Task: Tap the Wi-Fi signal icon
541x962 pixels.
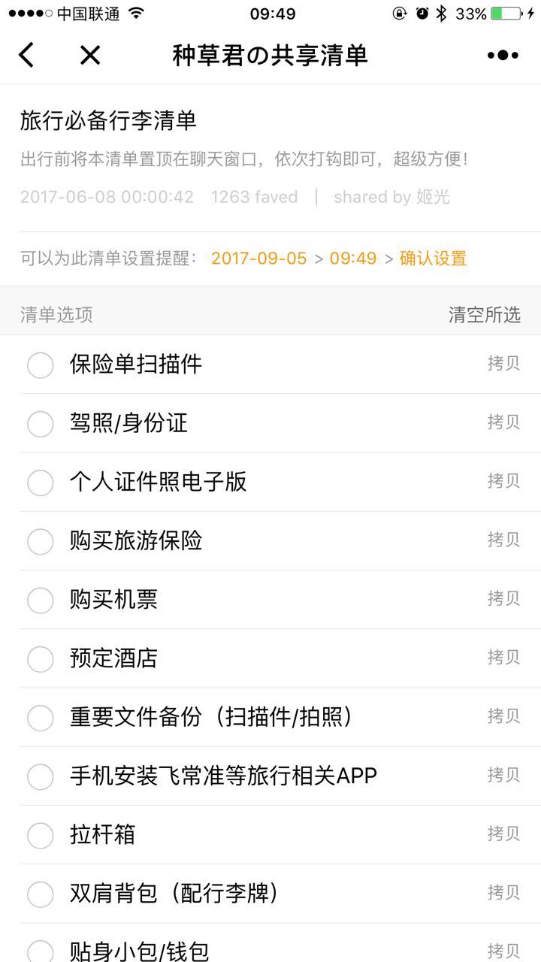Action: [x=136, y=14]
